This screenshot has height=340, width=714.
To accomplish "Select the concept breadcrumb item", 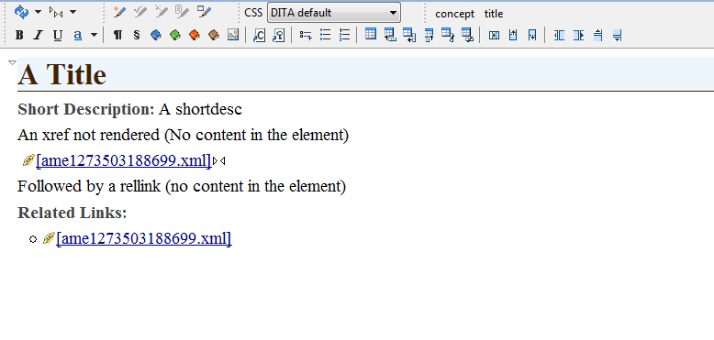I will [x=454, y=14].
